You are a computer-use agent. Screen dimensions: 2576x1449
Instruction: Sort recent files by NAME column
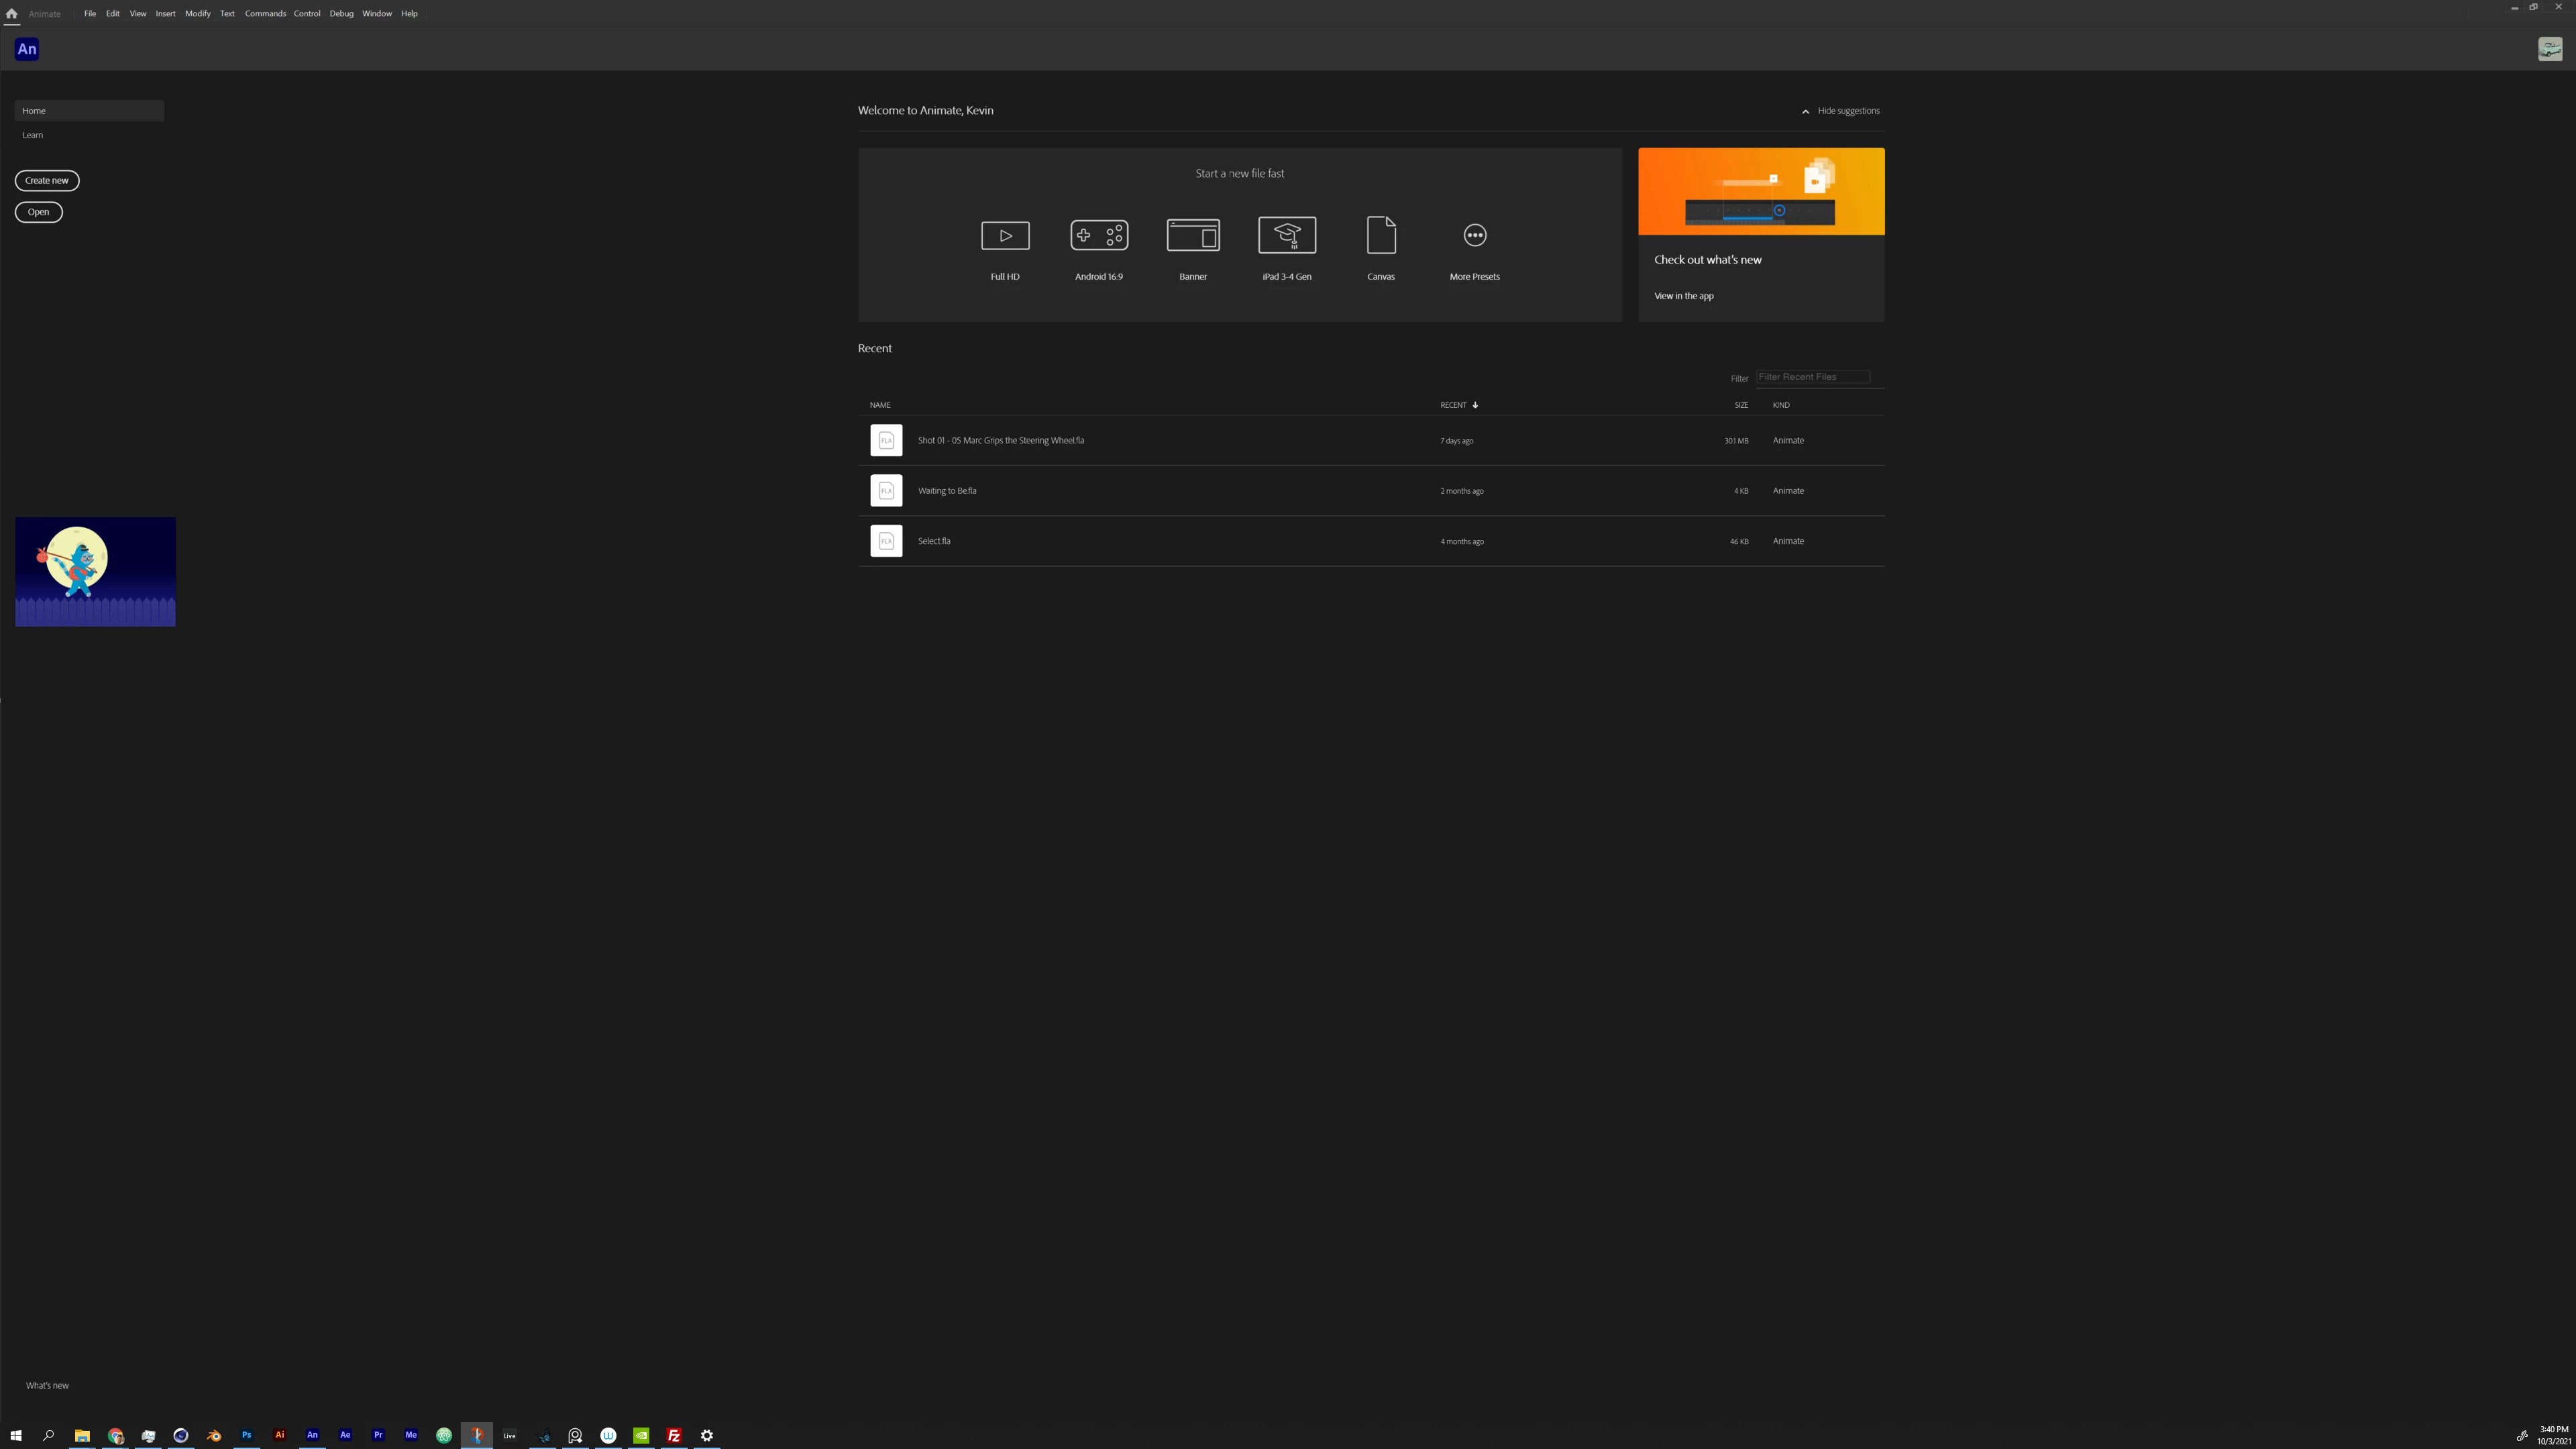(880, 405)
